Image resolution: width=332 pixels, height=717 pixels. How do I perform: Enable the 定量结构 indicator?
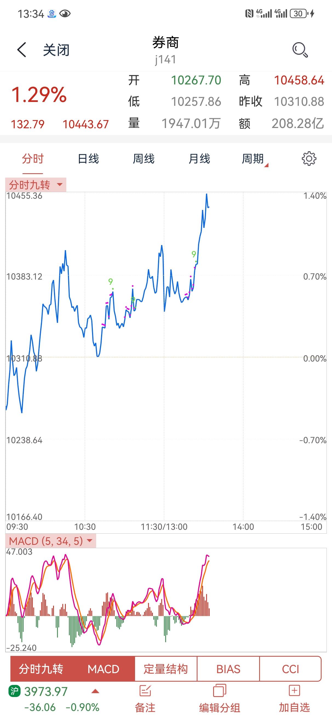point(166,669)
